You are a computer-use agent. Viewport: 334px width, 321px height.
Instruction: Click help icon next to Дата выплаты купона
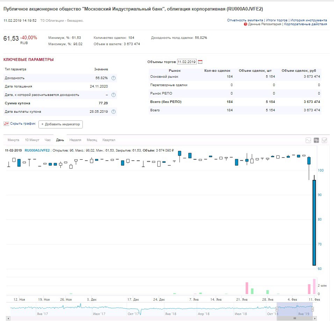tap(114, 112)
